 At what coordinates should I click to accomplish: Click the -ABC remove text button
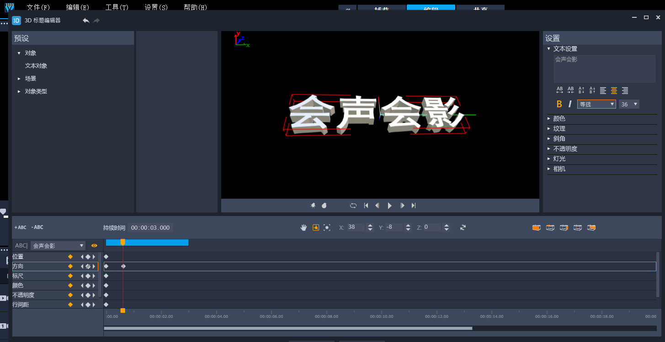[37, 227]
